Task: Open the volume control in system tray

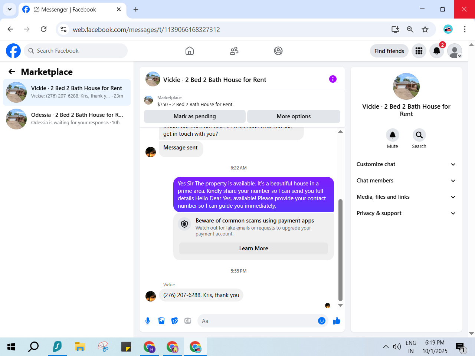Action: 397,347
